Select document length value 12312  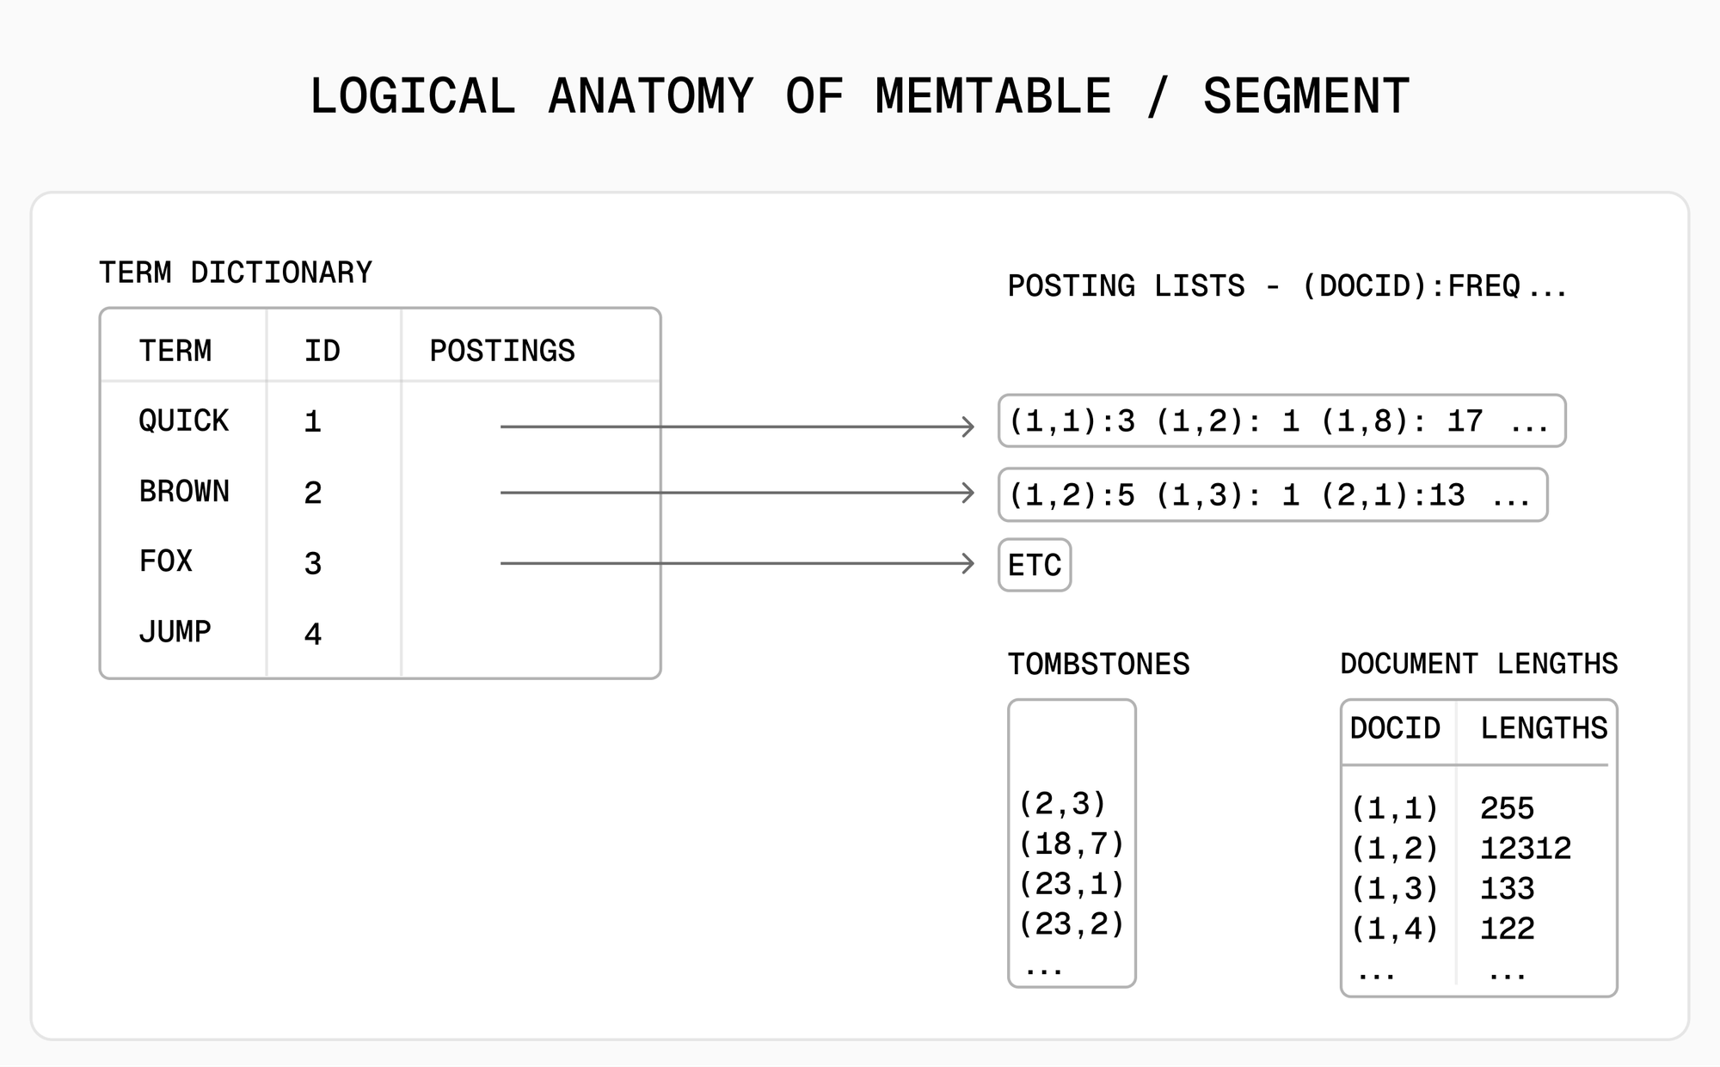[x=1526, y=849]
